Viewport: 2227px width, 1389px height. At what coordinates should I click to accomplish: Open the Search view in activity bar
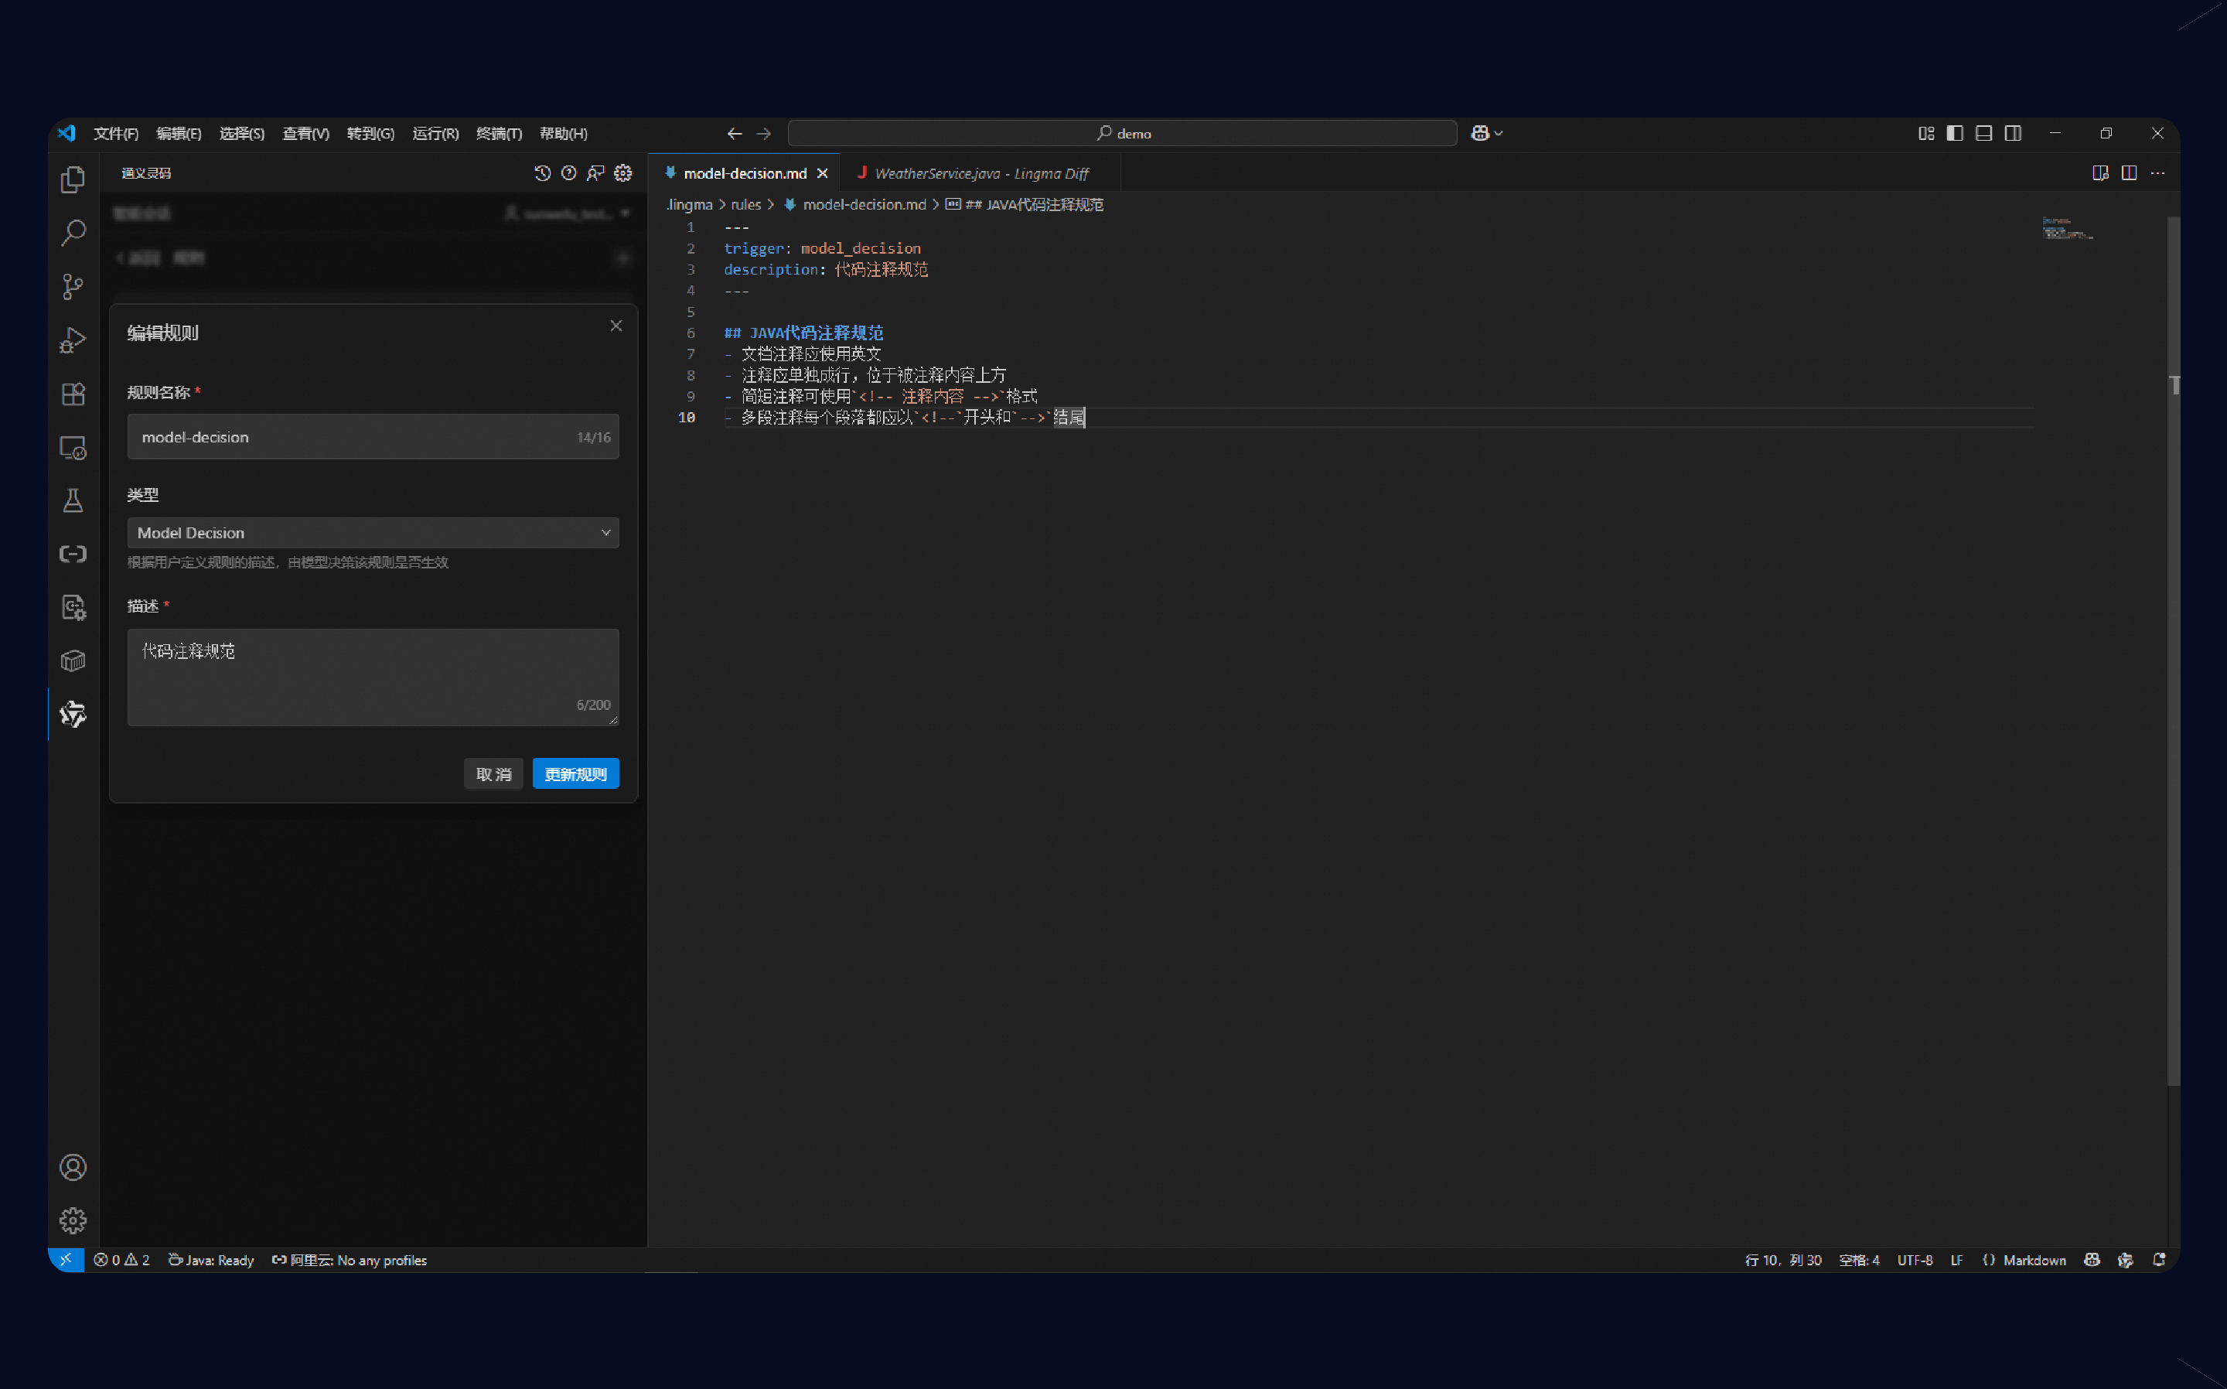(73, 233)
